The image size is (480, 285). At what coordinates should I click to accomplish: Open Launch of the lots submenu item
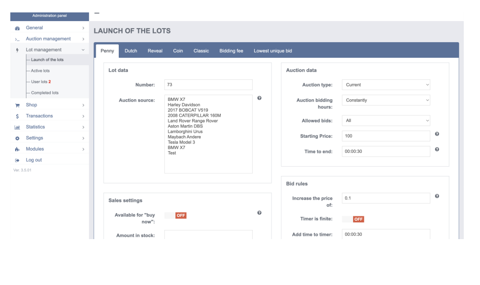(47, 60)
